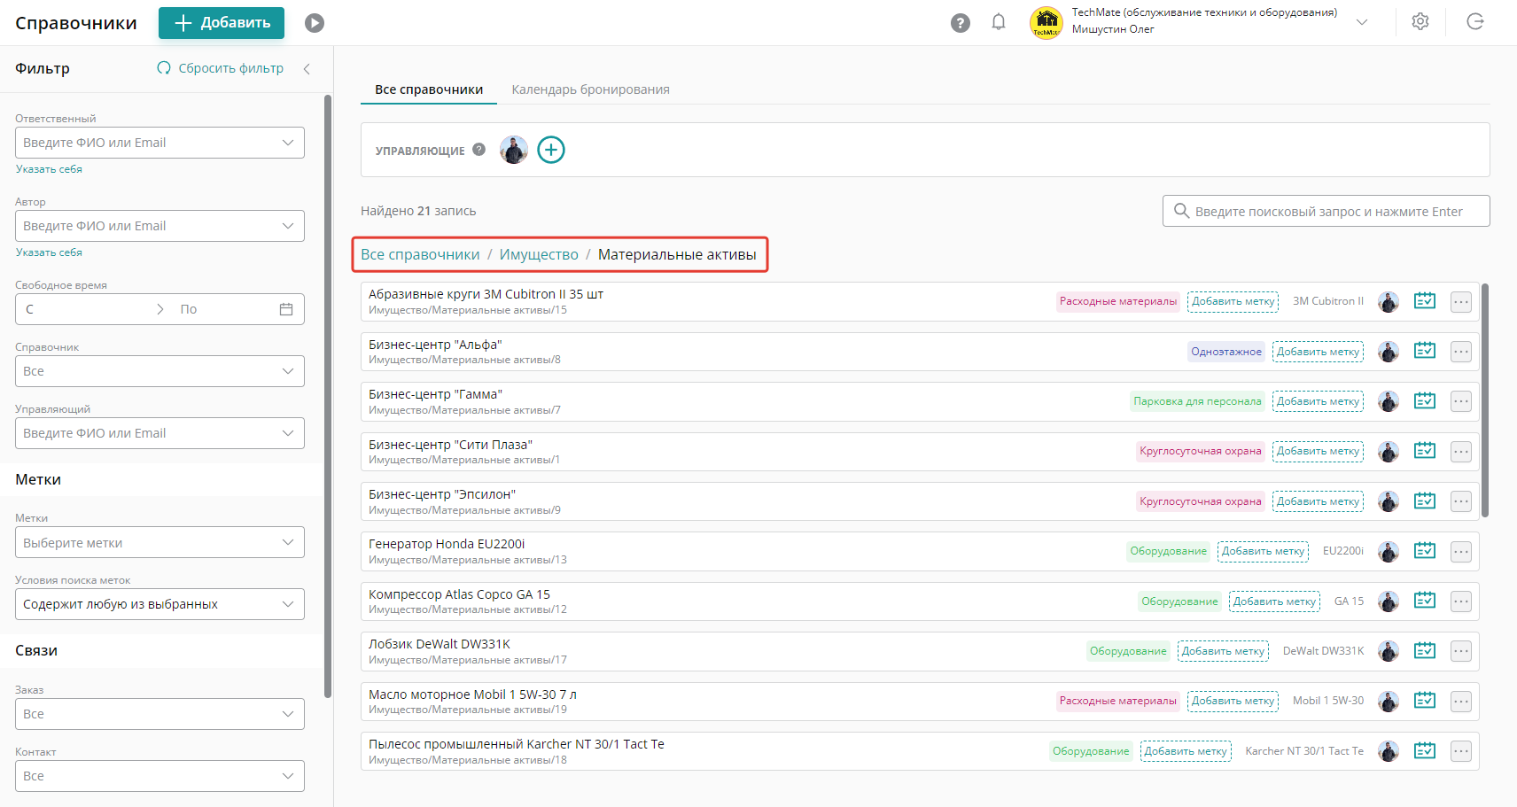Collapse the filter panel arrow
1517x807 pixels.
(x=307, y=69)
